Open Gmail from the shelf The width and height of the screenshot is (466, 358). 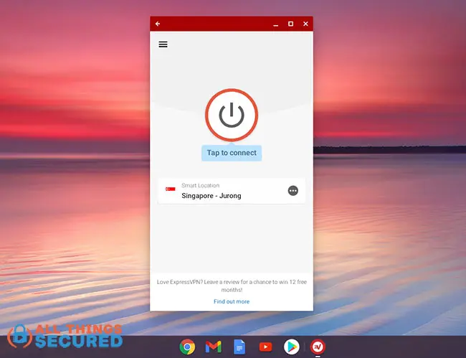coord(214,347)
